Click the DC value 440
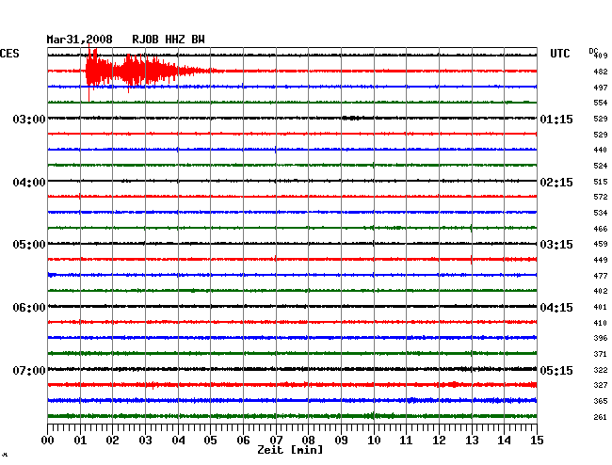 click(x=601, y=150)
